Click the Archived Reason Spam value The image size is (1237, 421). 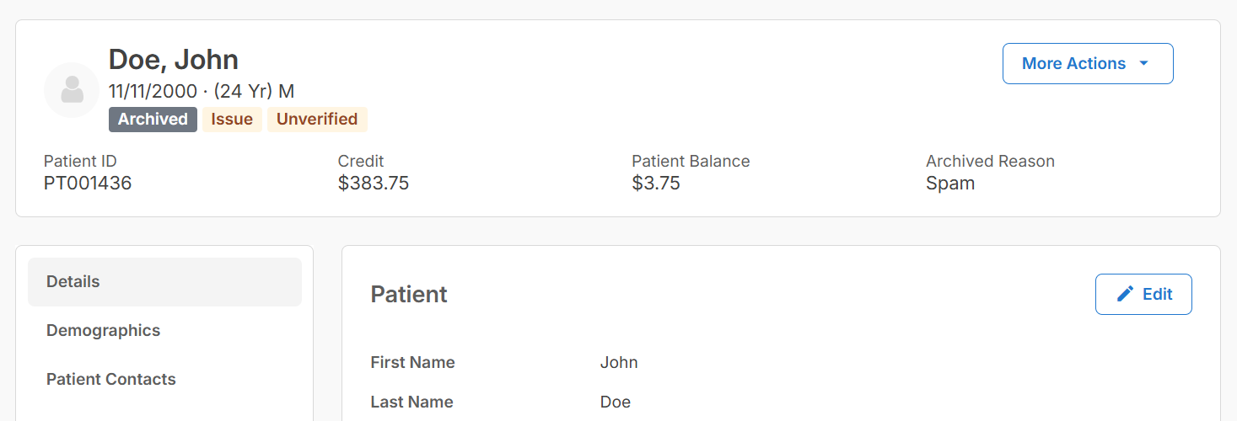pyautogui.click(x=950, y=184)
